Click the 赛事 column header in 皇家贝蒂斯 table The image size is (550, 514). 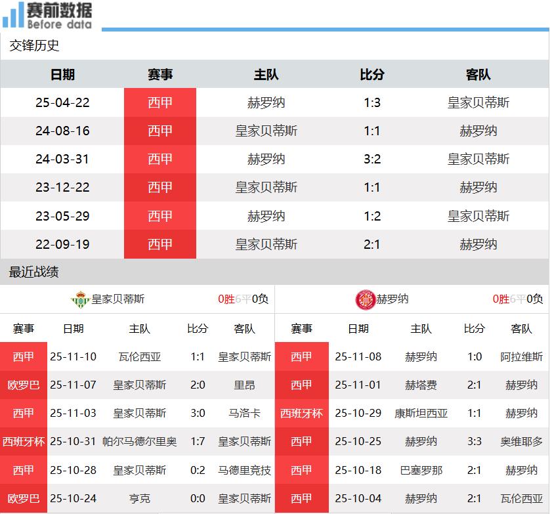(24, 329)
